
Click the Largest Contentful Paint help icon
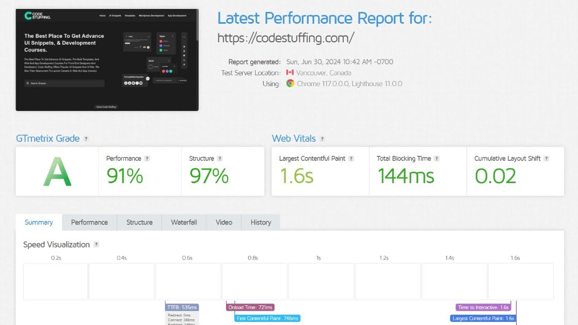point(351,159)
